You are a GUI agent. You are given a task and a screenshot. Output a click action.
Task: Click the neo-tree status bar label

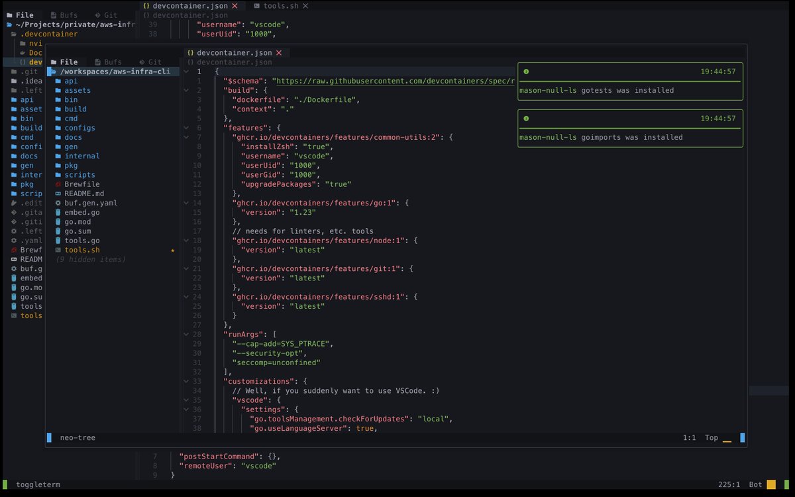click(78, 438)
